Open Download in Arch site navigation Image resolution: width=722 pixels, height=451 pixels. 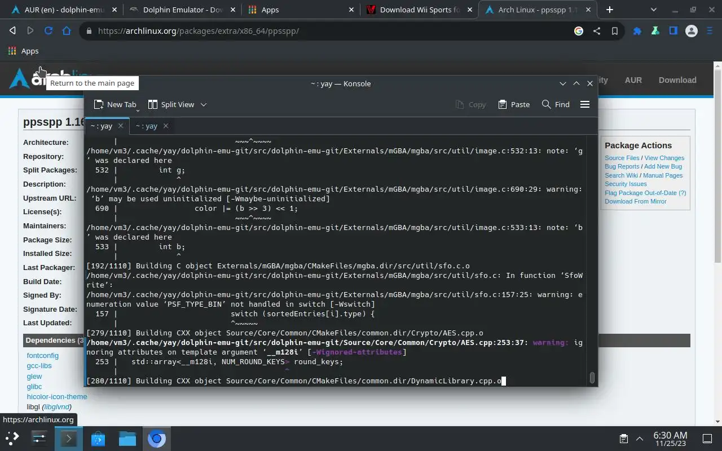pos(677,80)
